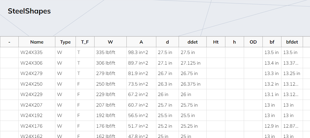Click the 26.75 in ddet cell
310x138 pixels.
(193, 73)
